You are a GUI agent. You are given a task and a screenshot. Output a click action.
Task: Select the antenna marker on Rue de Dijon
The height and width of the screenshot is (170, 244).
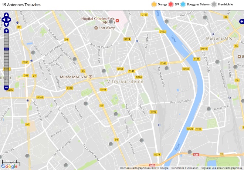pyautogui.click(x=209, y=109)
